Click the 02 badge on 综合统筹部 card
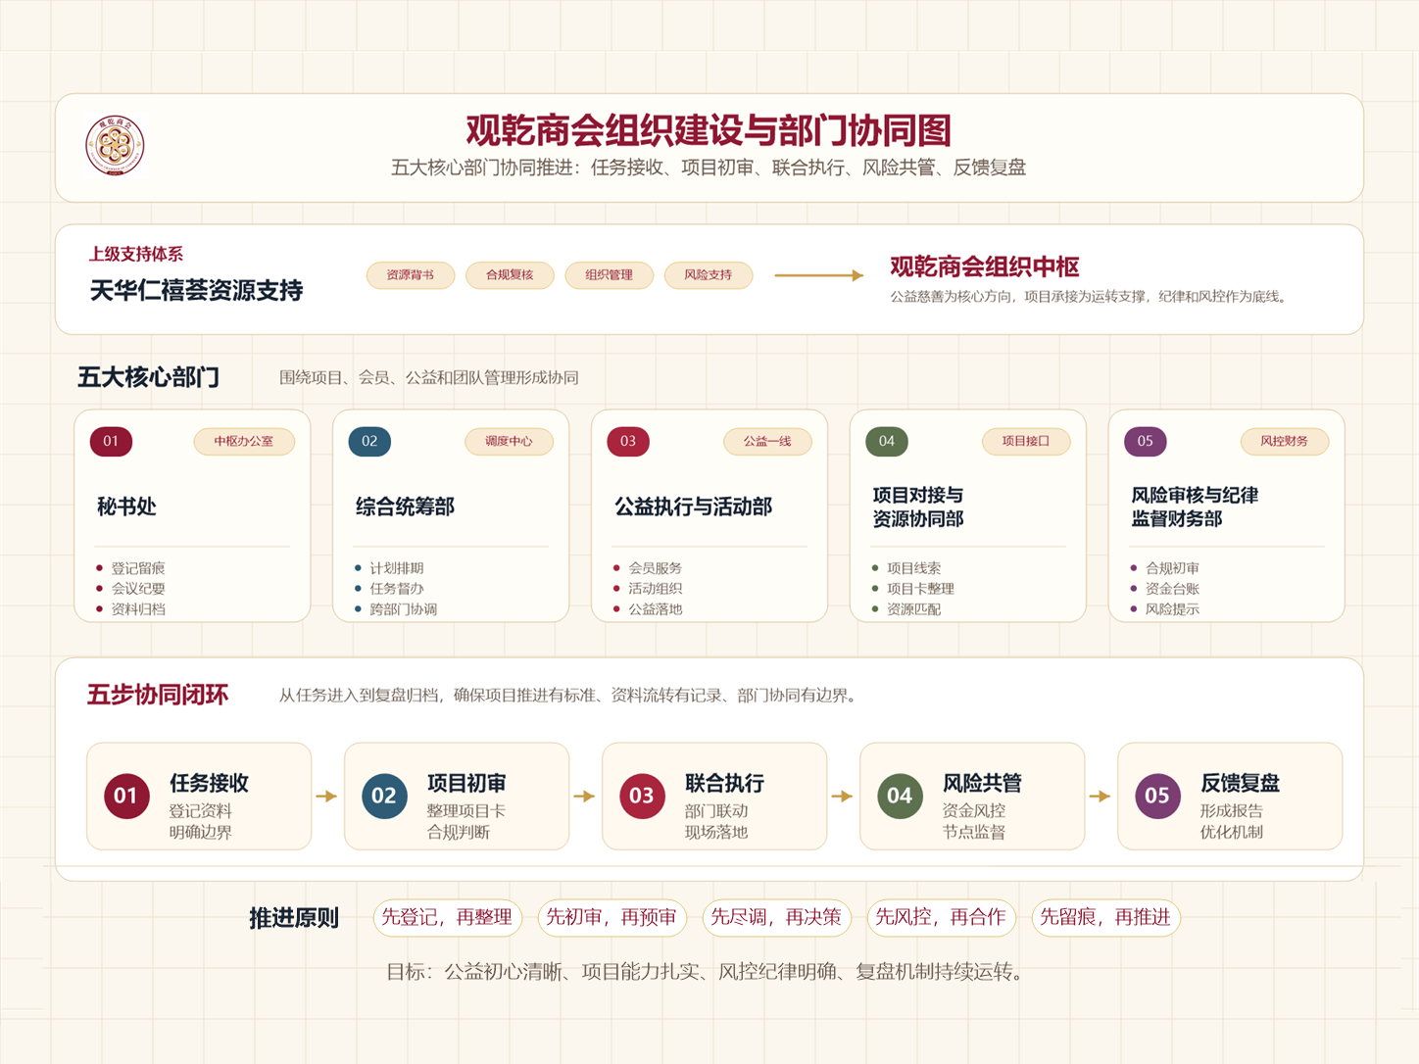This screenshot has height=1064, width=1419. (x=369, y=441)
